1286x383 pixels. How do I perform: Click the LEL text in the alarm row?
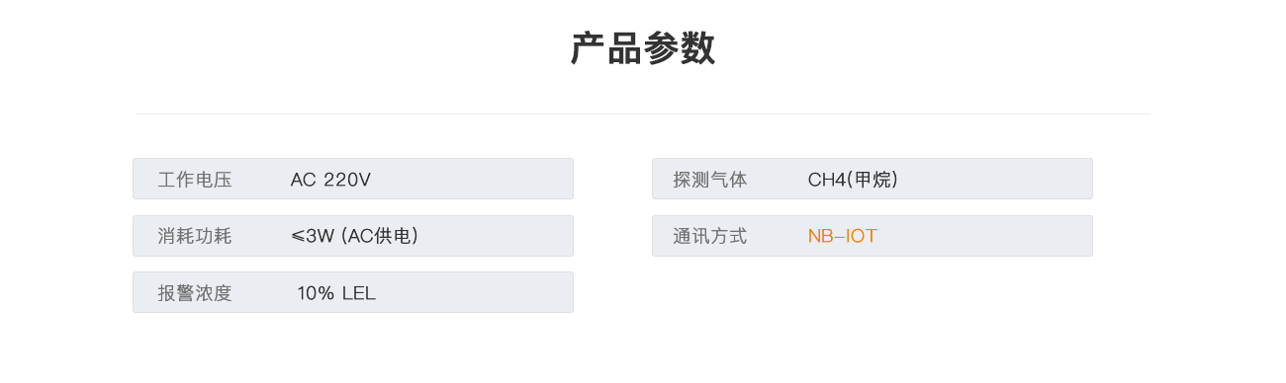pos(359,293)
